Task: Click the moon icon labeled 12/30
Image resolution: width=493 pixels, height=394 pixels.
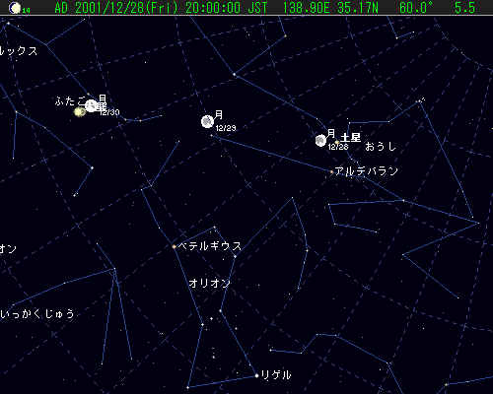Action: coord(91,105)
